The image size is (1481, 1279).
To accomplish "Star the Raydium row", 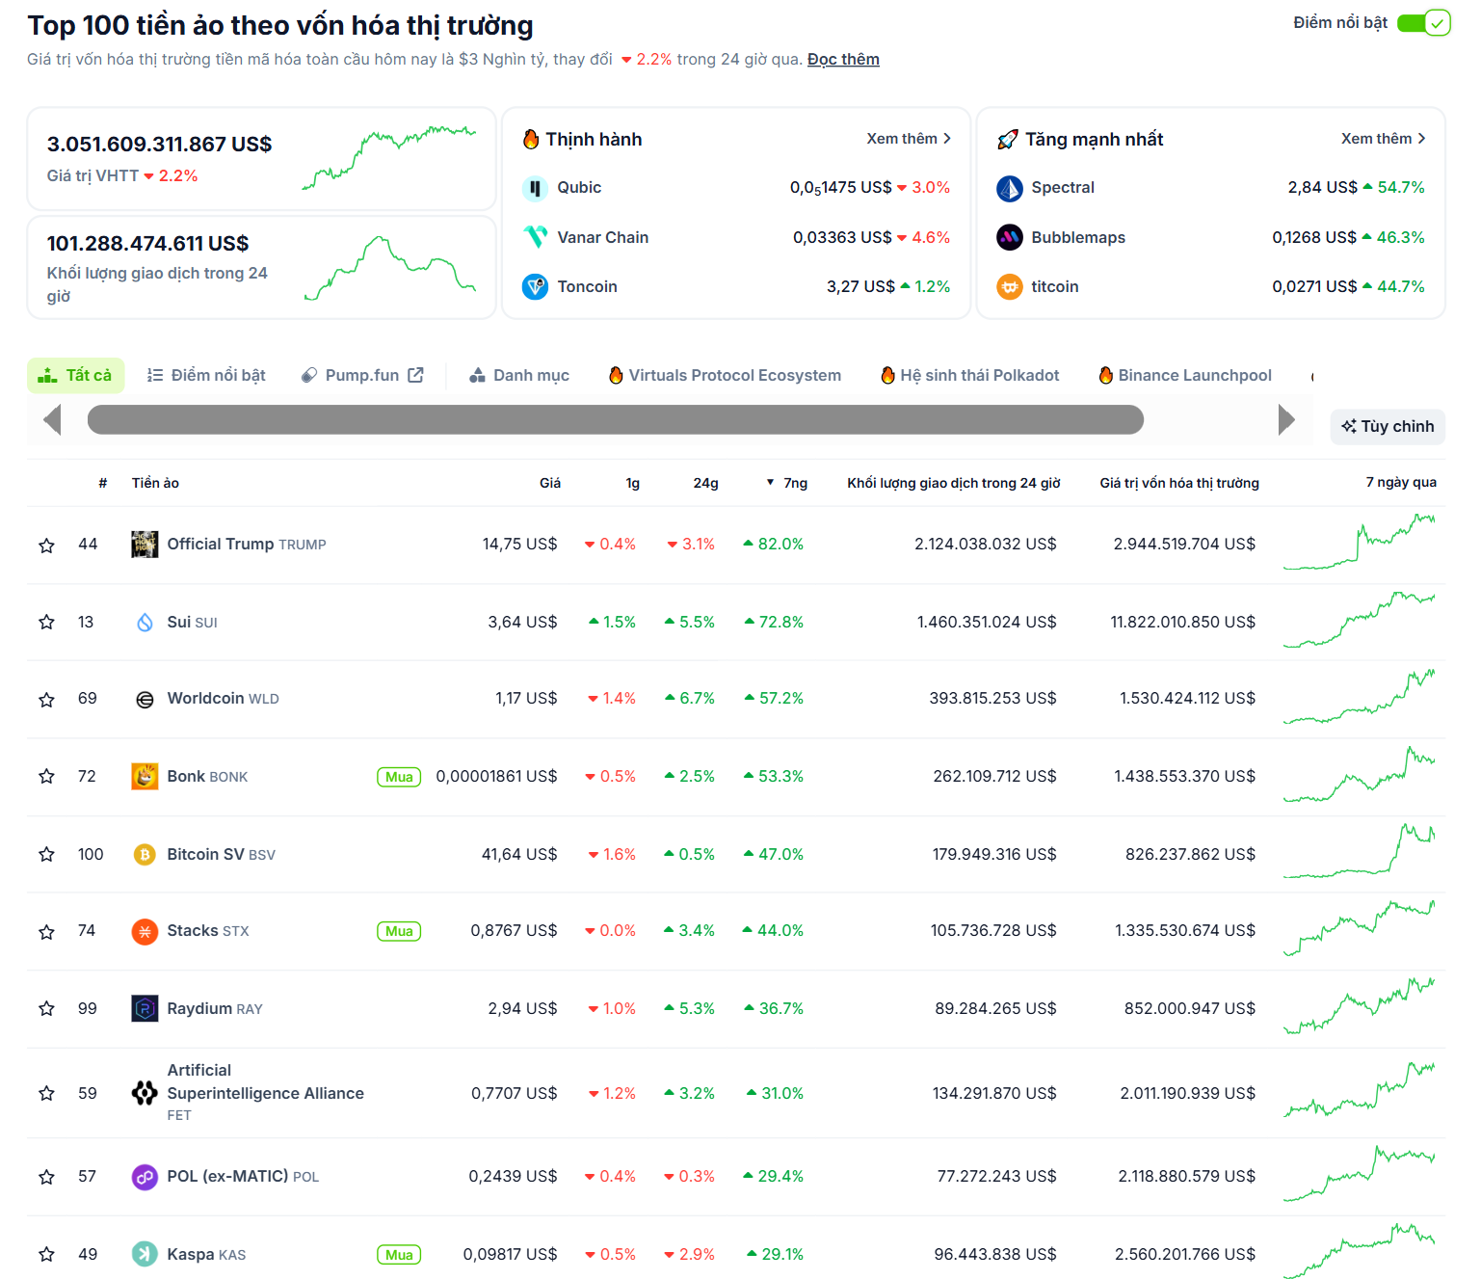I will tap(46, 1008).
